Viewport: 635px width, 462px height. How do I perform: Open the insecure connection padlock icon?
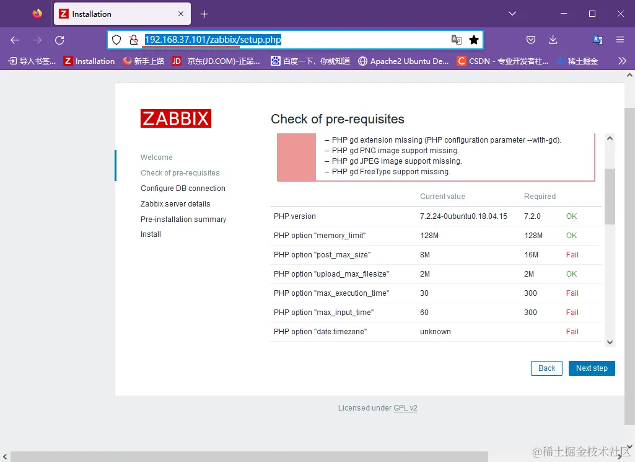point(134,40)
